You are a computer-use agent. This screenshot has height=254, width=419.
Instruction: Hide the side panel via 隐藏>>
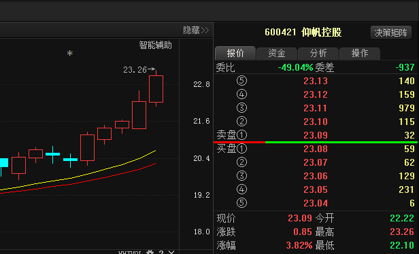pos(196,30)
